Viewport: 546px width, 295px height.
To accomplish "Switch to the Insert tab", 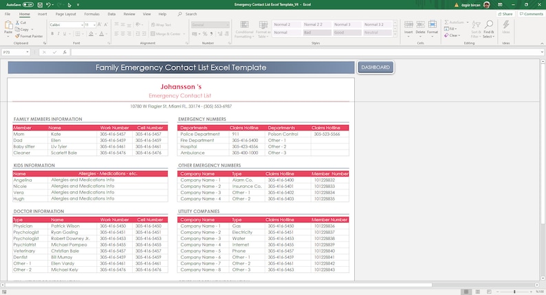I will click(x=42, y=14).
